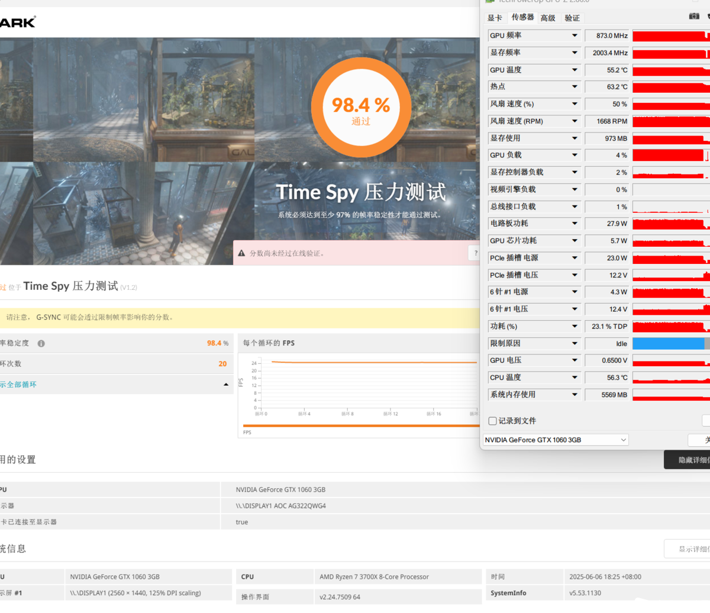Expand the 显存使用 sensor dropdown
The width and height of the screenshot is (710, 613).
click(x=574, y=138)
